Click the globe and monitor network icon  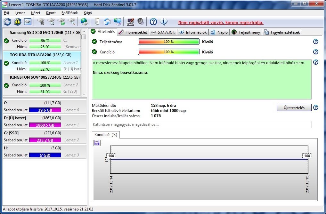coord(118,22)
